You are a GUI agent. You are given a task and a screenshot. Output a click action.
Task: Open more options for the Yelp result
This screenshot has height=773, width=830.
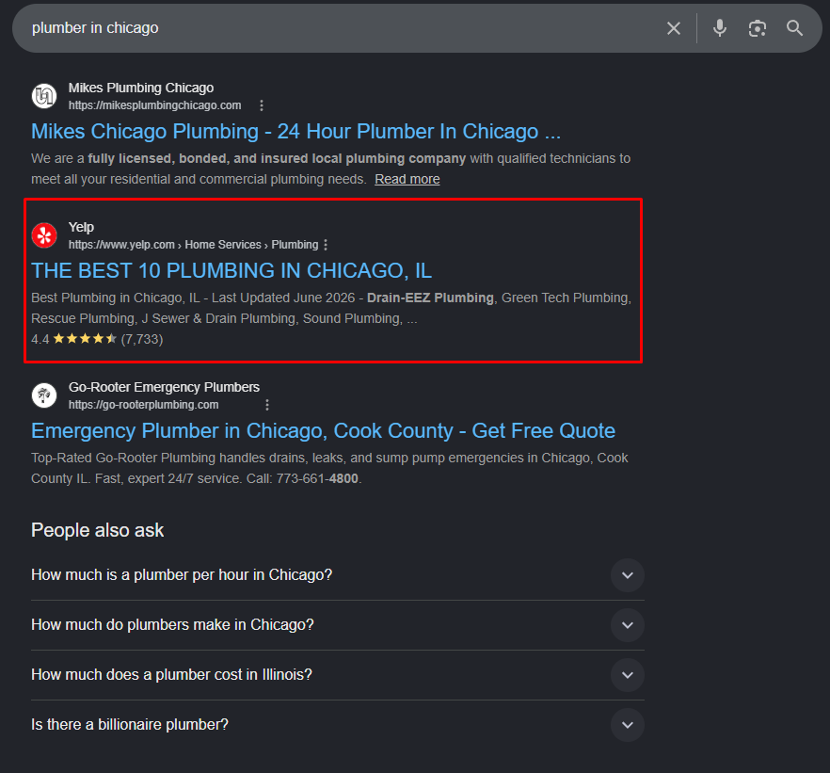[x=326, y=245]
